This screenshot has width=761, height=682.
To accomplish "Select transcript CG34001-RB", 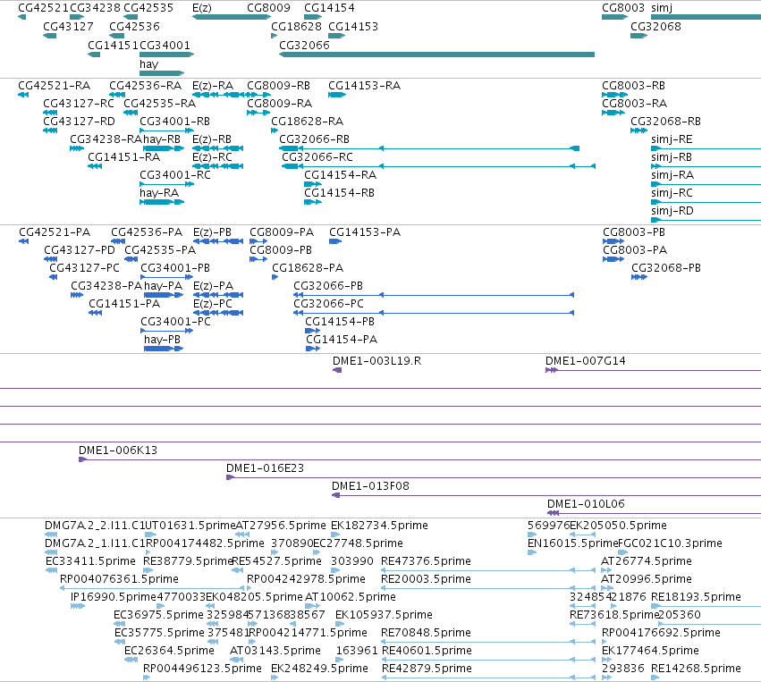I will [x=166, y=131].
